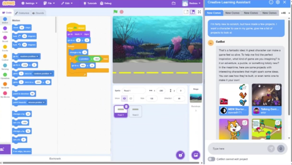Switch to the Sounds tab
Image resolution: width=292 pixels, height=165 pixels.
38,13
